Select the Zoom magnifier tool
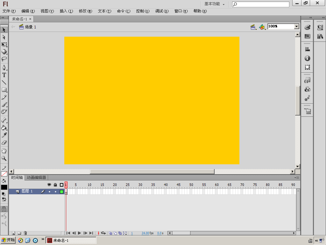The image size is (326, 245). tap(4, 158)
